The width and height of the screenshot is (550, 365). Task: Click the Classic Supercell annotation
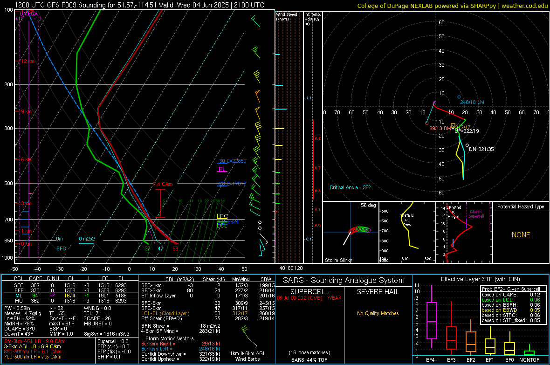pyautogui.click(x=476, y=214)
